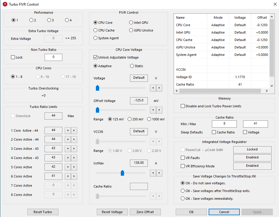Increase 1 Core Active turbo ratio arrow
The height and width of the screenshot is (217, 279).
click(x=74, y=130)
